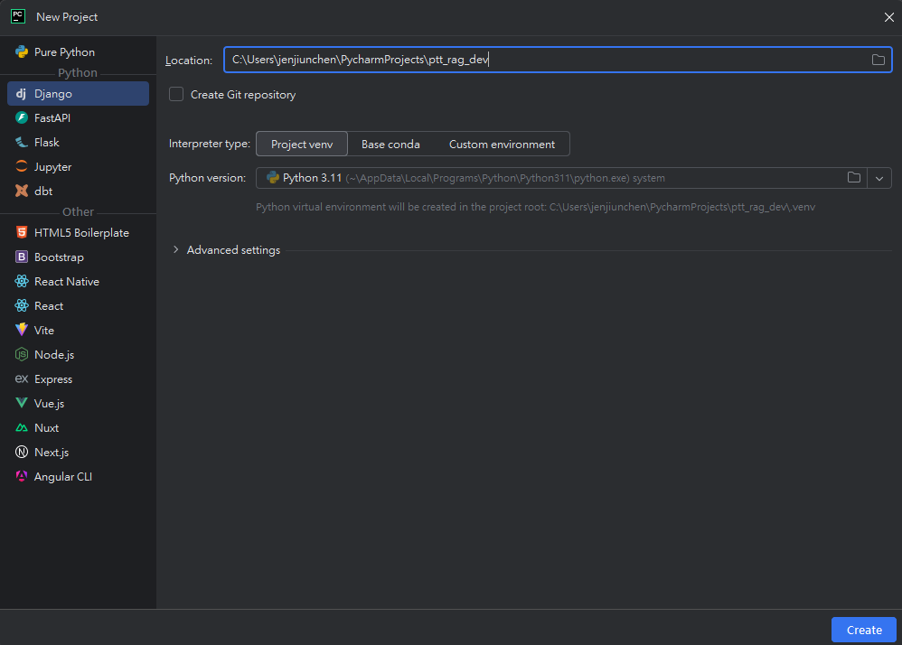Click the Express ex icon
This screenshot has height=645, width=902.
pos(22,379)
